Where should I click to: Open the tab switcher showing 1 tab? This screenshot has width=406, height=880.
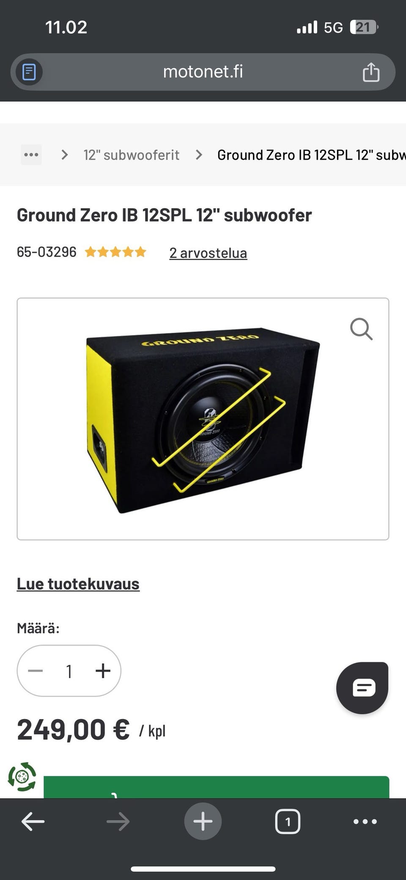point(288,822)
